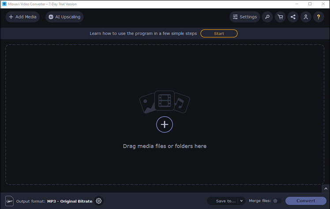The image size is (330, 209).
Task: Close the Movavi Video Converter window
Action: (x=323, y=4)
